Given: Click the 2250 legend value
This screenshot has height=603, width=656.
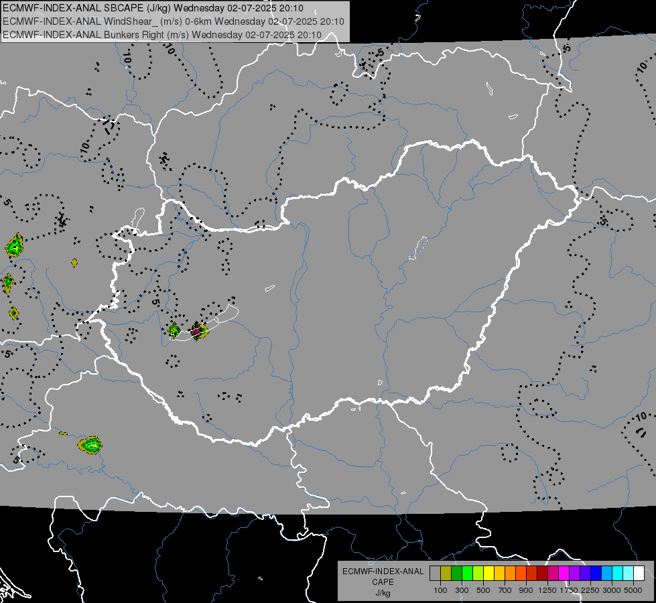Looking at the screenshot, I should (590, 590).
